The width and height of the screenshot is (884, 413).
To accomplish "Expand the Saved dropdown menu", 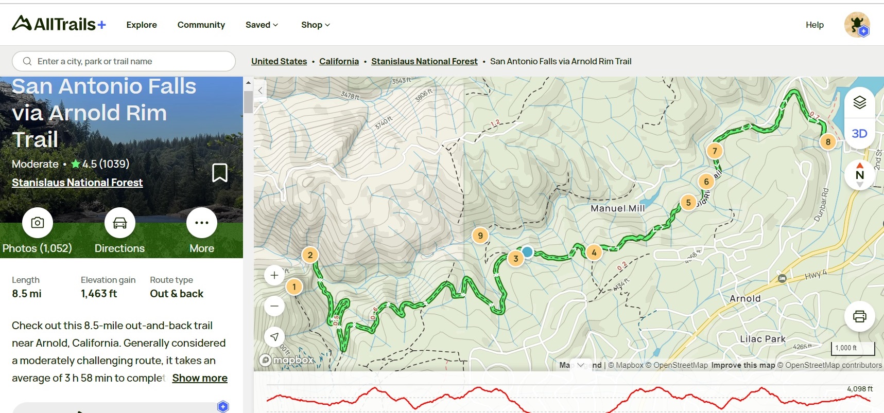I will pyautogui.click(x=262, y=25).
